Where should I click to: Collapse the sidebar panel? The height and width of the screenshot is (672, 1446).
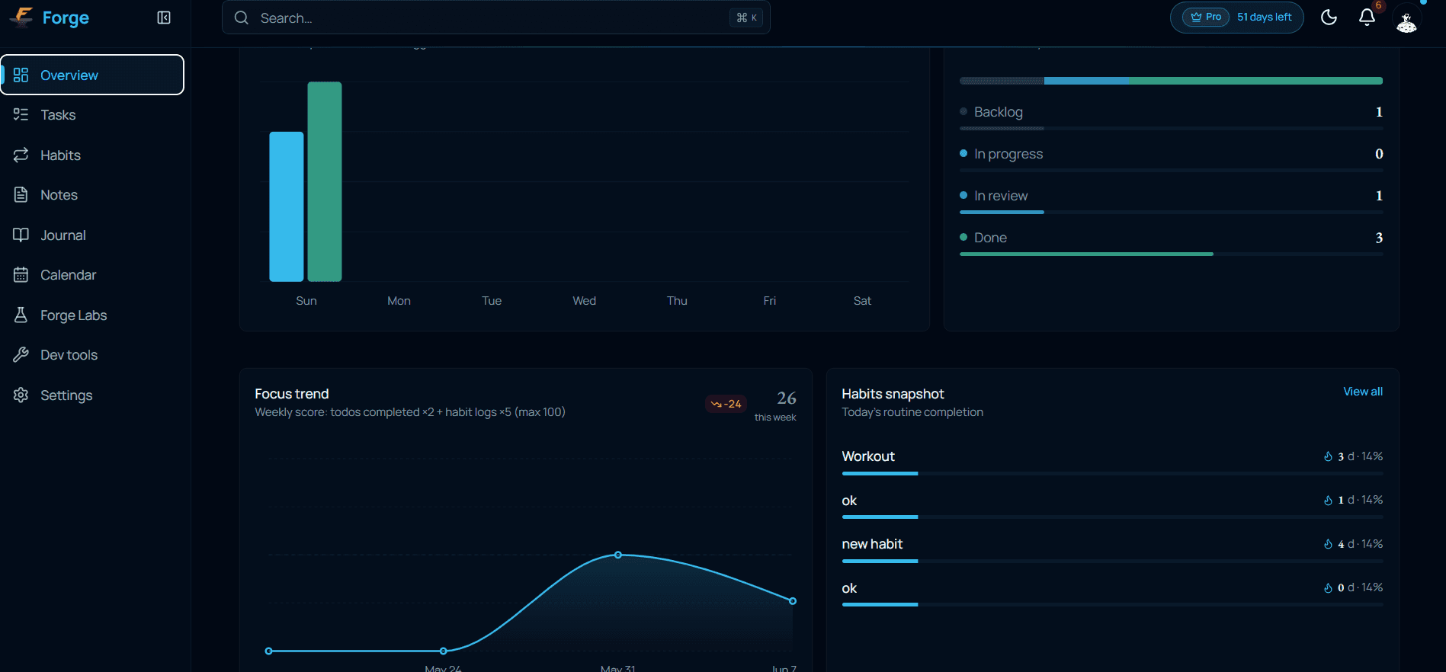164,18
